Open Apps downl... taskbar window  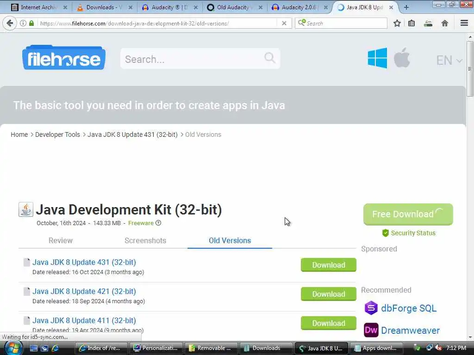coord(376,348)
